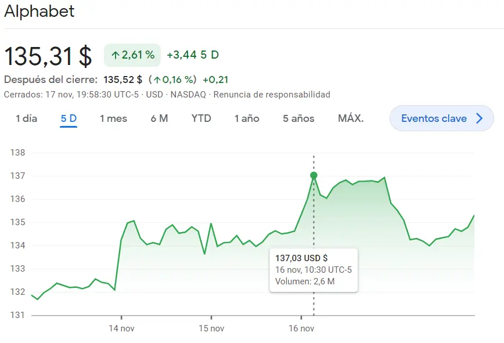
Task: Select the "YTD" range
Action: point(200,118)
